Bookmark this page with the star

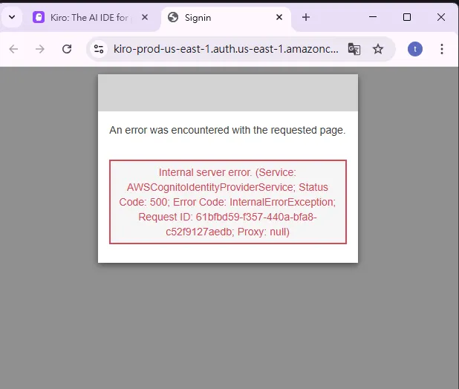pyautogui.click(x=378, y=49)
